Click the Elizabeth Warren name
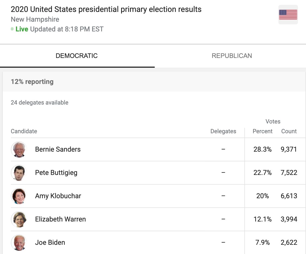The width and height of the screenshot is (306, 254). (61, 219)
